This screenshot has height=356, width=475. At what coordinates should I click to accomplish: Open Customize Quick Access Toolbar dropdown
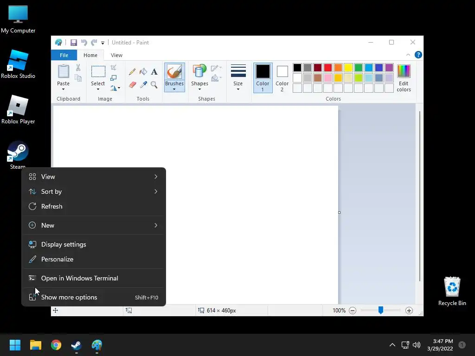(103, 43)
